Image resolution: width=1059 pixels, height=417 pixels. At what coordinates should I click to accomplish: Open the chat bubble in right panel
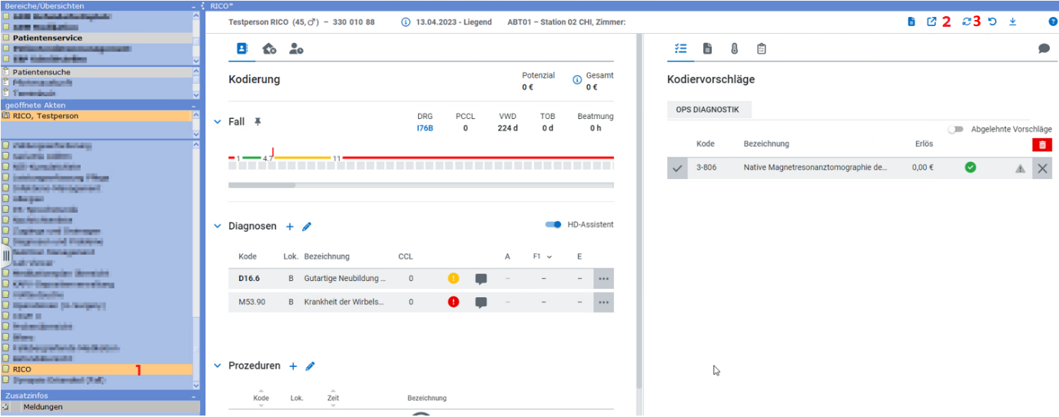(1044, 48)
